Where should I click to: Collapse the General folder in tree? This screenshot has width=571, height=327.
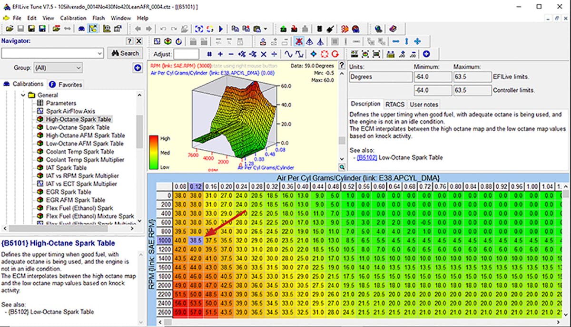point(22,95)
